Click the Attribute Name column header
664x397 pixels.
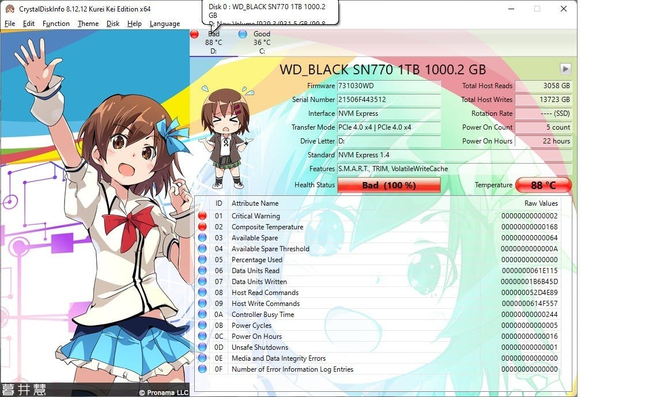coord(255,203)
